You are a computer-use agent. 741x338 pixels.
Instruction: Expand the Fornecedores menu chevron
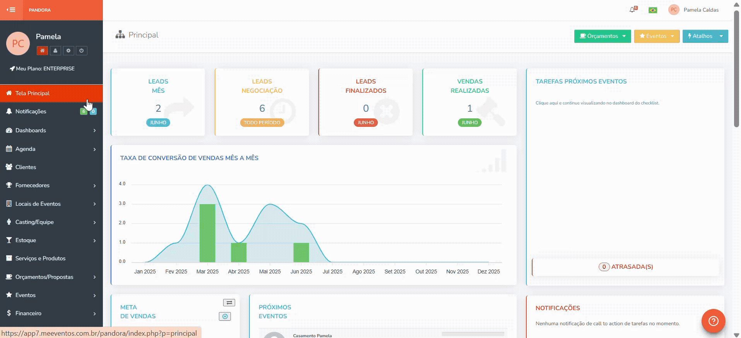(x=94, y=186)
